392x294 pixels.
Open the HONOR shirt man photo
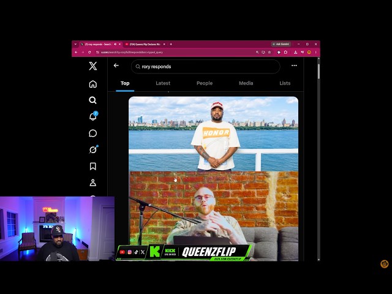(213, 134)
